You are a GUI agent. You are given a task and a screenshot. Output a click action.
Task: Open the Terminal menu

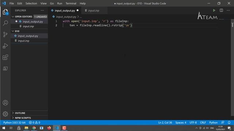click(71, 3)
